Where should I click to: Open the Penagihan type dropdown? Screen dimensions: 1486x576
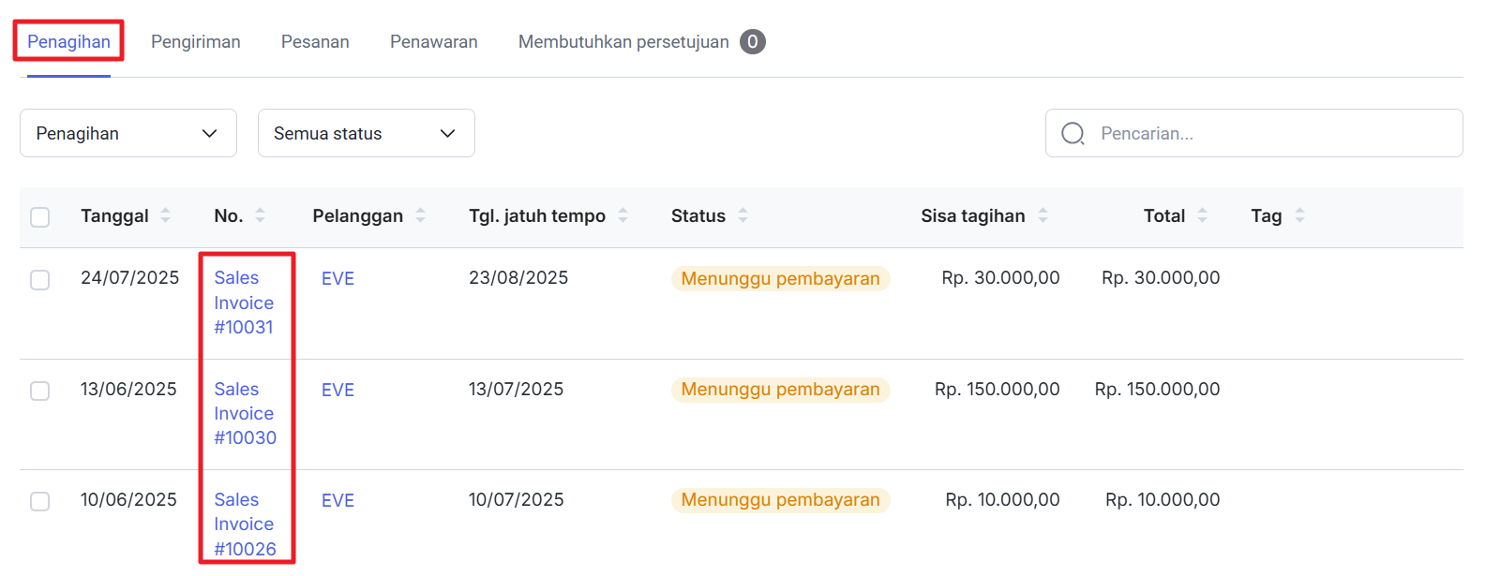[x=128, y=133]
